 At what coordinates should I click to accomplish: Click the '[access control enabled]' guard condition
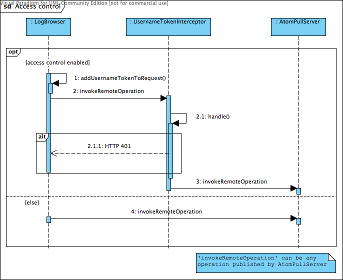57,62
